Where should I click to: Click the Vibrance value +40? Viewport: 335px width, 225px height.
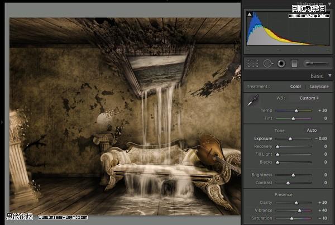coord(323,210)
